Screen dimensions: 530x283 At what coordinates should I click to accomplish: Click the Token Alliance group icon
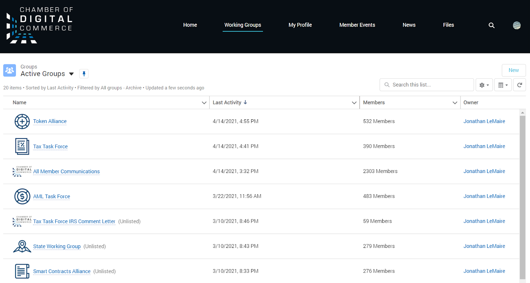pyautogui.click(x=22, y=122)
